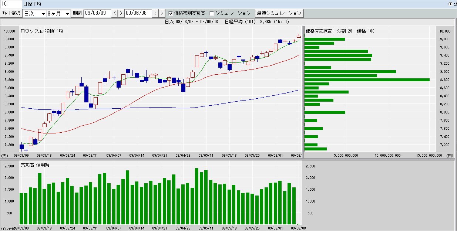457x231 pixels.
Task: Step start date forward with right arrow
Action: coord(121,13)
